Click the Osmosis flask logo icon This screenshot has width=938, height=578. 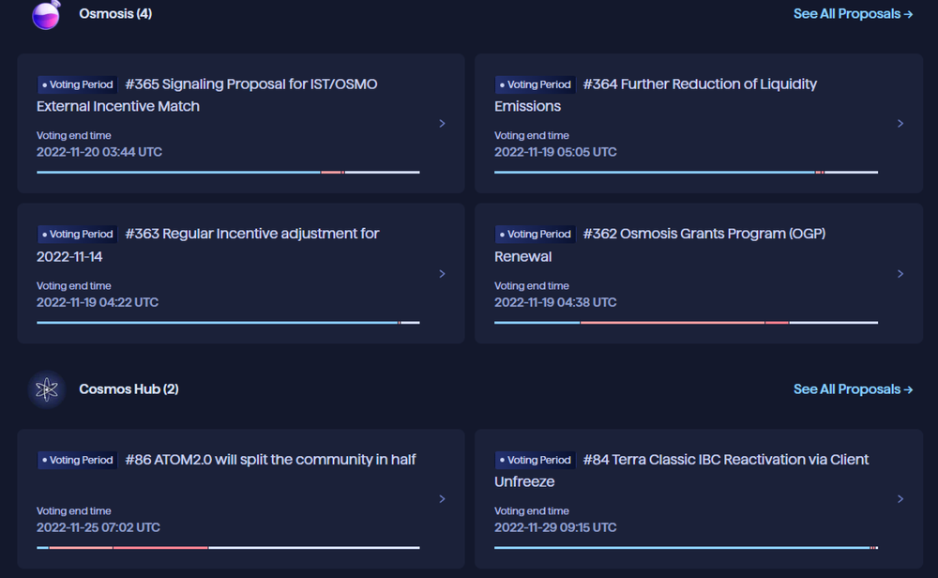click(x=47, y=14)
